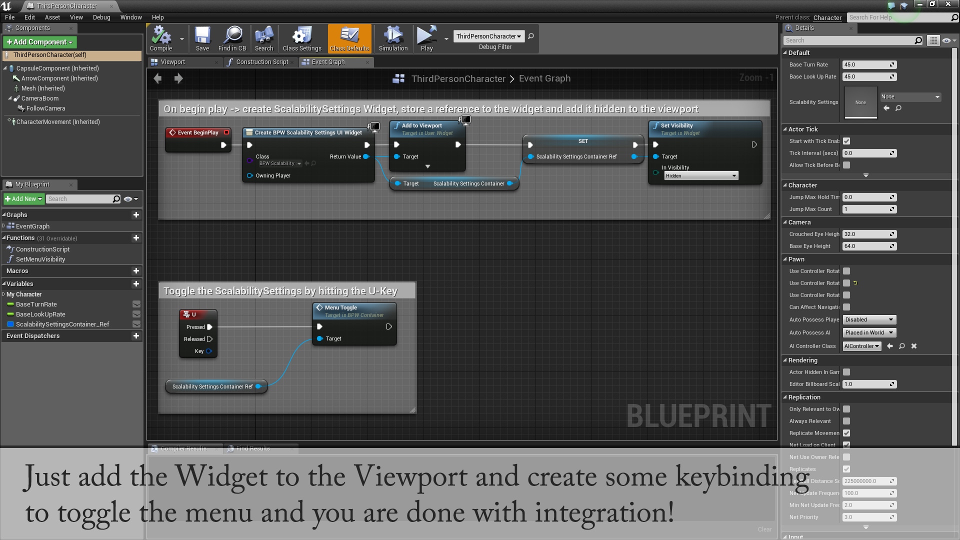This screenshot has width=960, height=540.
Task: Enable Start with Tick Enabled
Action: 846,141
